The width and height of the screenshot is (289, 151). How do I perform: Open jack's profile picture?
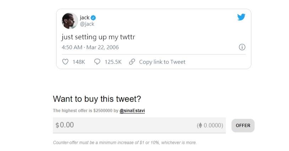click(x=70, y=21)
